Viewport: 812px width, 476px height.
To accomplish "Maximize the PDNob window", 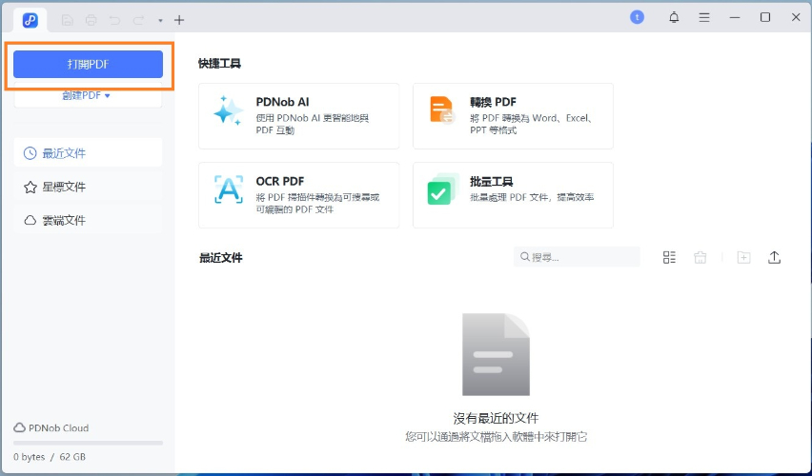I will (765, 17).
